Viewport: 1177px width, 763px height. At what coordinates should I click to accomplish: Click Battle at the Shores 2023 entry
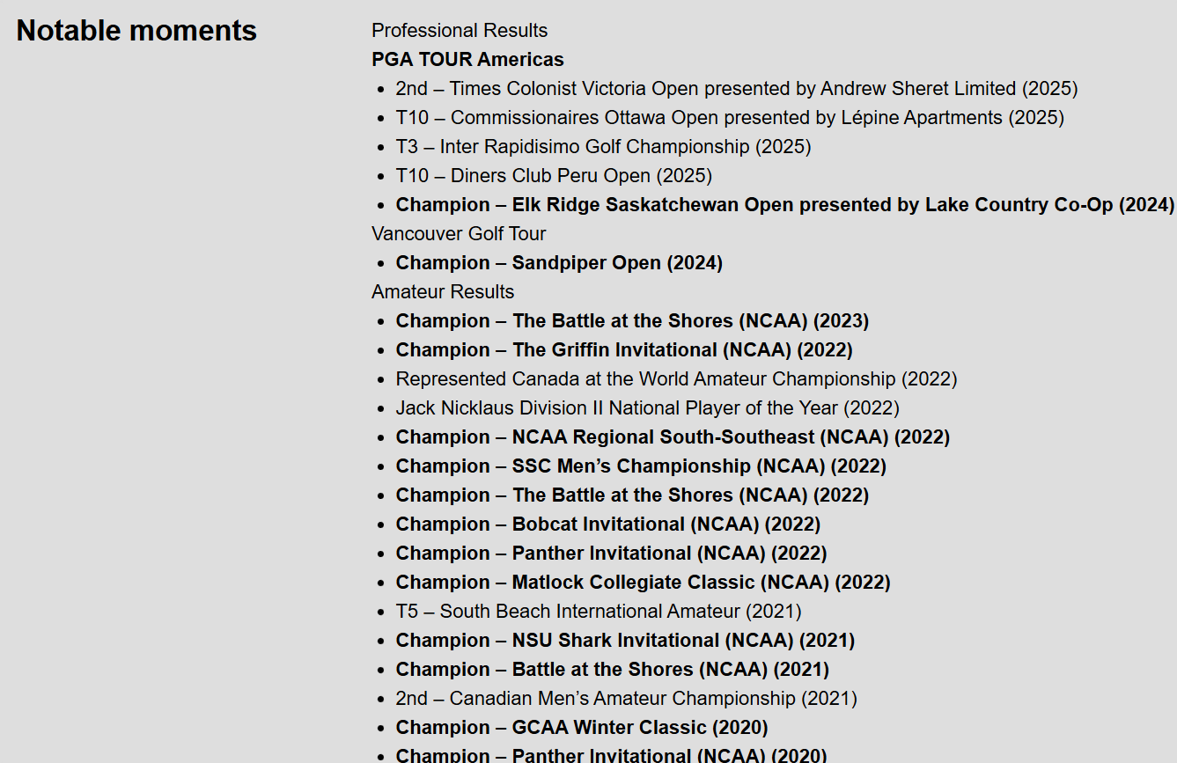(632, 321)
